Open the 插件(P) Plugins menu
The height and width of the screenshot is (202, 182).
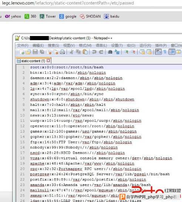(161, 45)
